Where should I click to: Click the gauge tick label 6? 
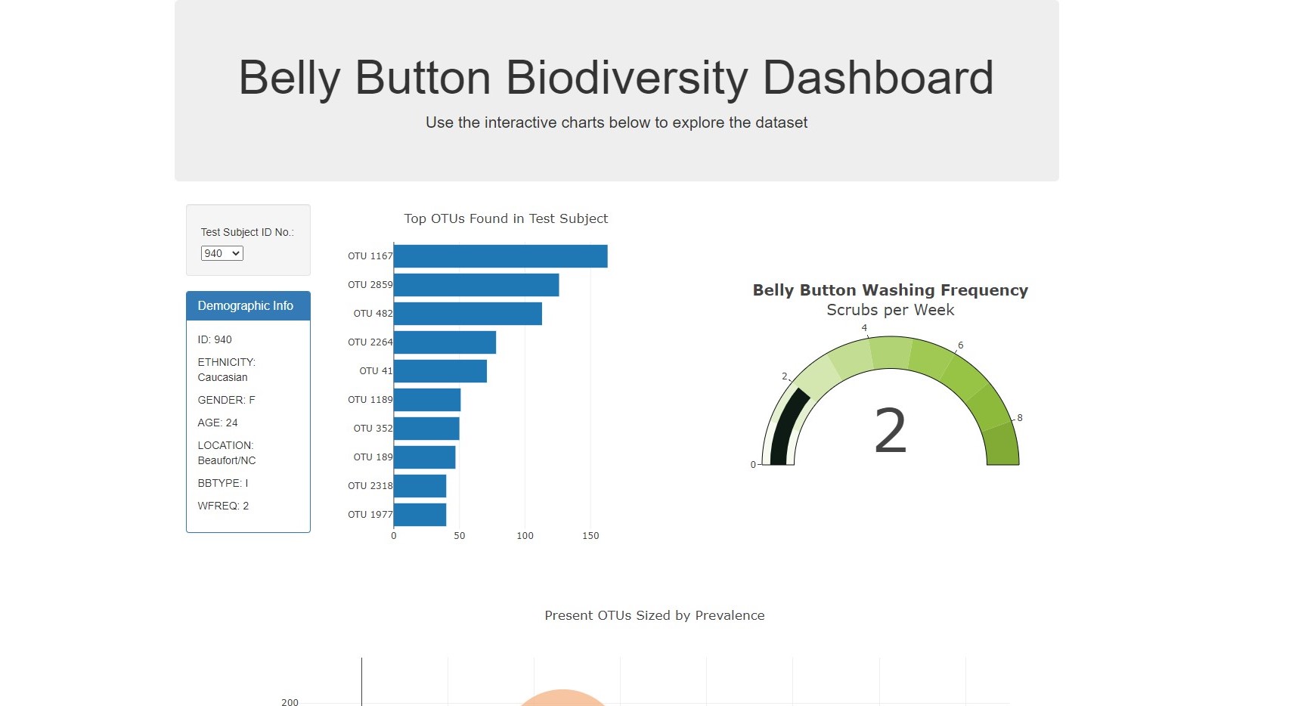(x=961, y=345)
